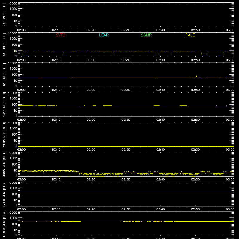Click 03:00 tick under the 245 MHz plot
The image size is (239, 239).
230,30
